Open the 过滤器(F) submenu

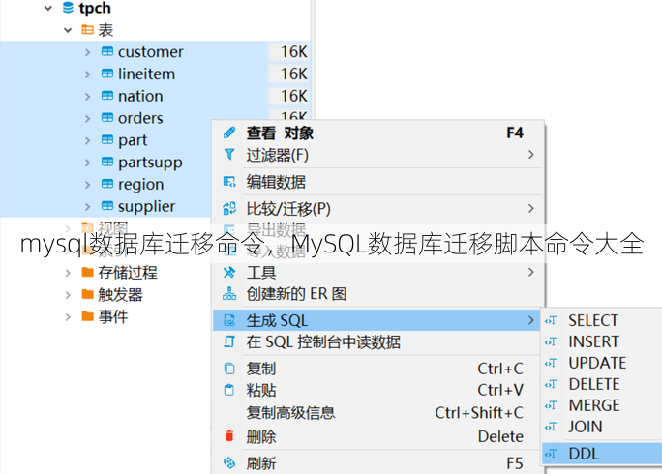[377, 155]
